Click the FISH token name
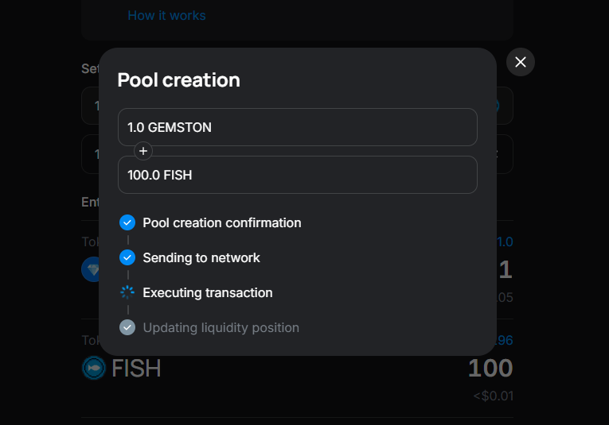Image resolution: width=609 pixels, height=425 pixels. (x=136, y=369)
